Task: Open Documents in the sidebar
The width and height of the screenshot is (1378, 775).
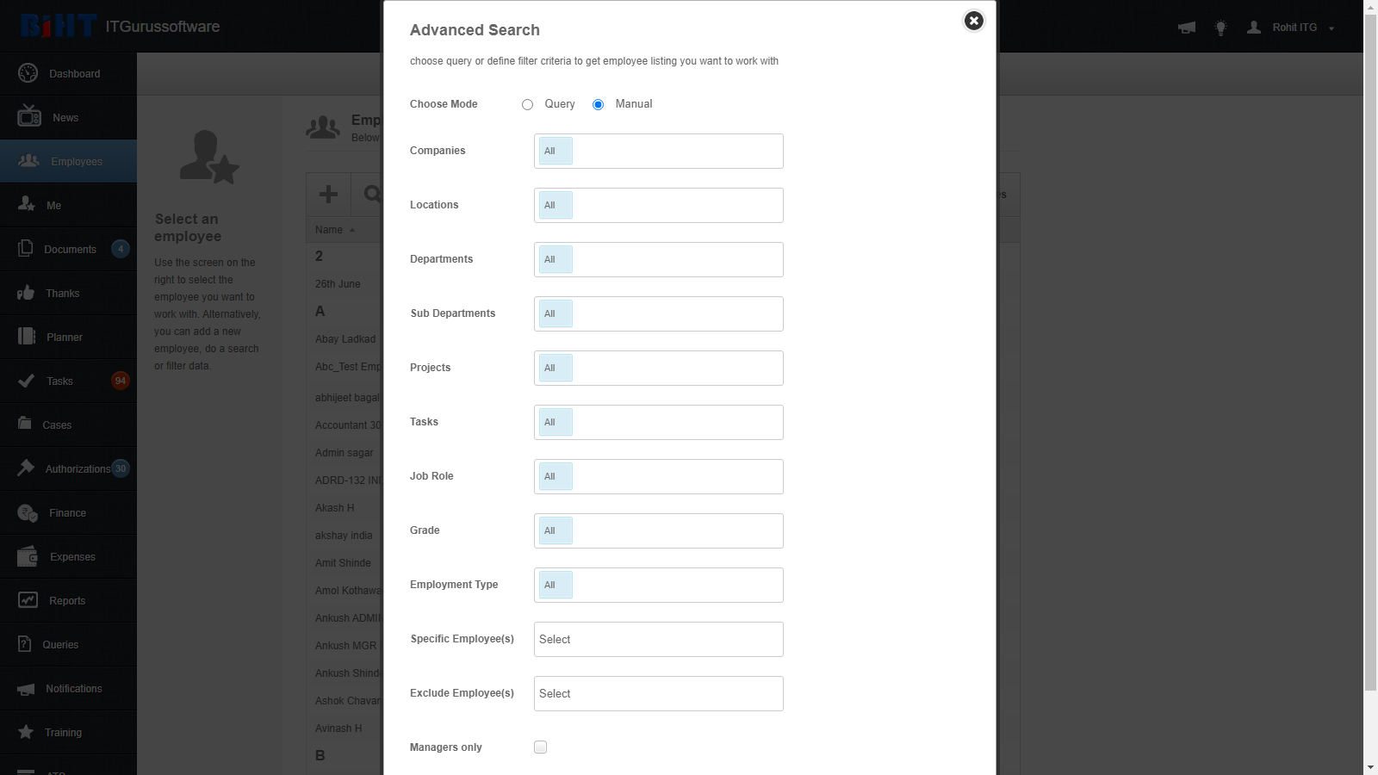Action: [68, 250]
